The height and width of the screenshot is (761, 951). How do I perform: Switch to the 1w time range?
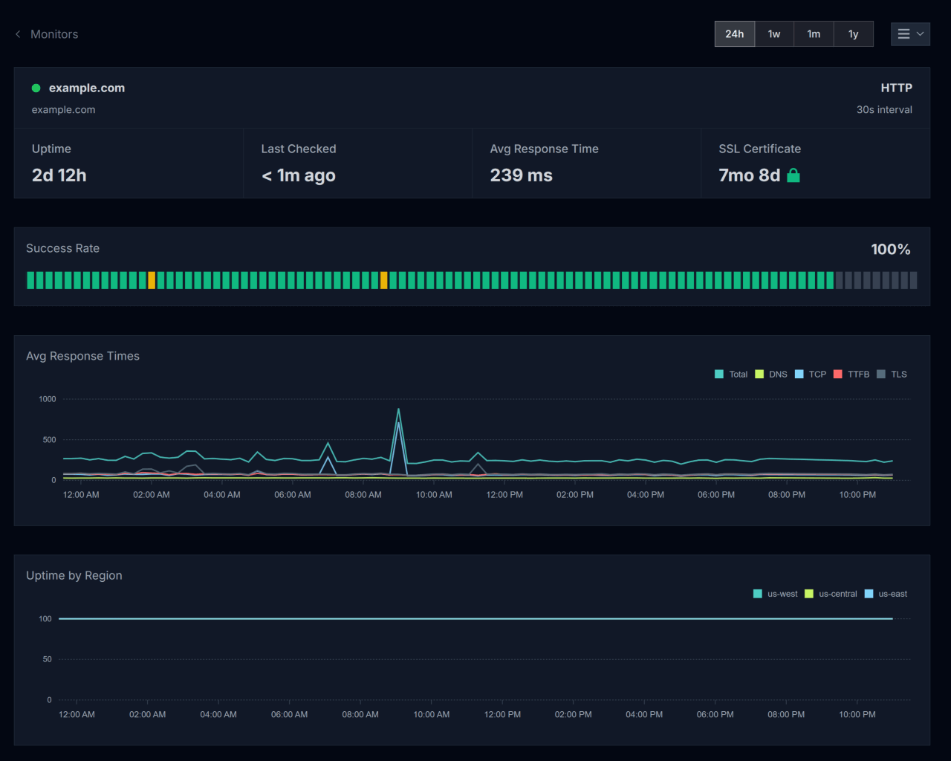774,34
